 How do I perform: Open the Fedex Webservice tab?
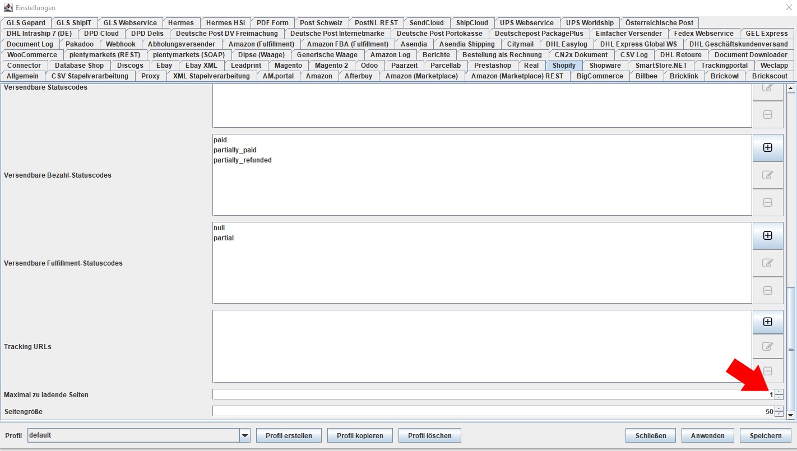(704, 34)
